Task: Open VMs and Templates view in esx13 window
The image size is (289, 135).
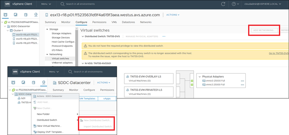Action: [x=16, y=14]
